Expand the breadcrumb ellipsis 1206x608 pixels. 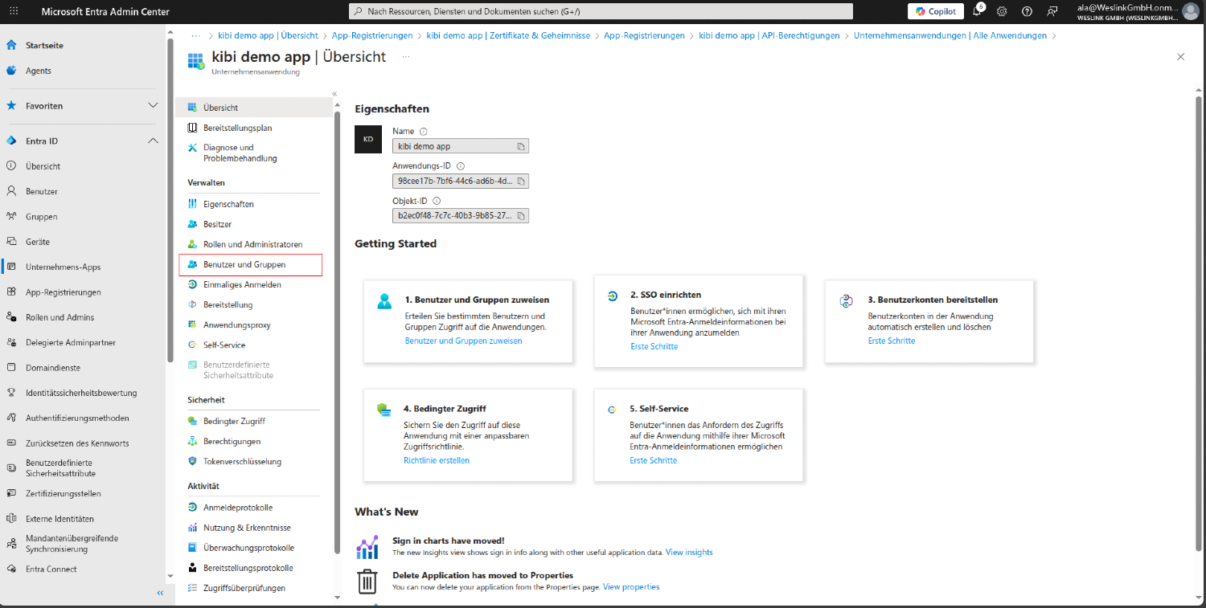pyautogui.click(x=195, y=35)
